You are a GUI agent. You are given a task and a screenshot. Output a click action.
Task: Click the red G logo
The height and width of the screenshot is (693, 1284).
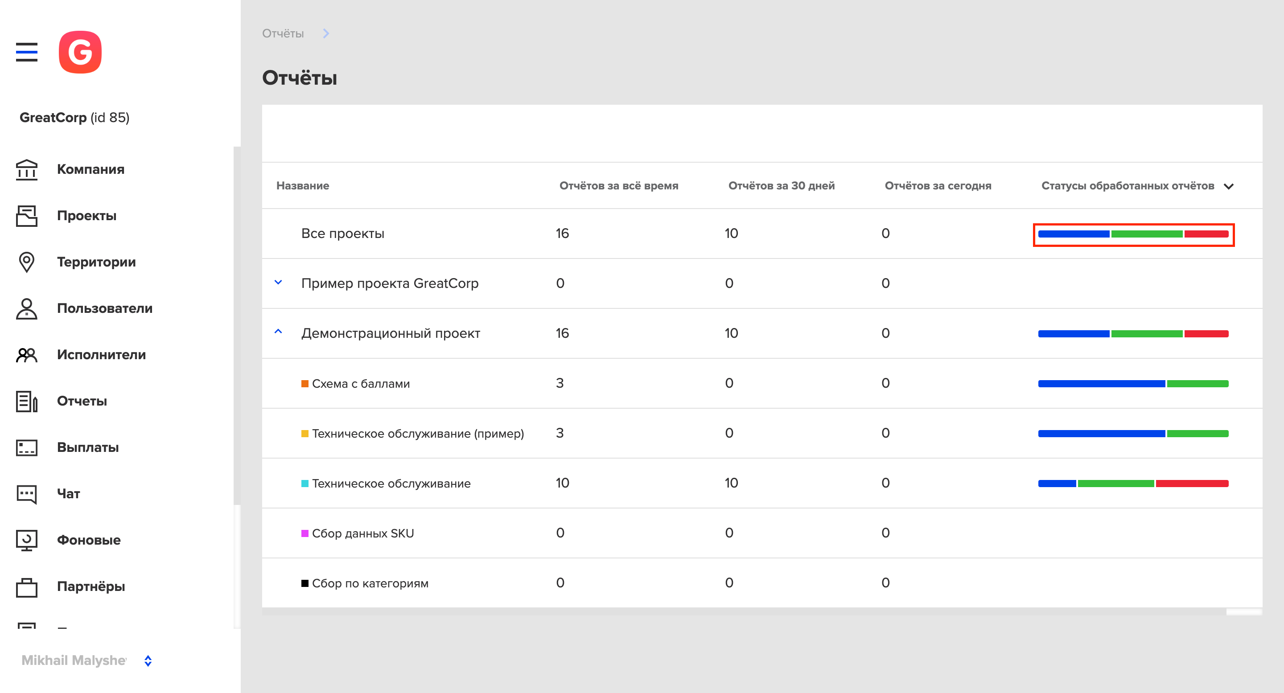(80, 52)
